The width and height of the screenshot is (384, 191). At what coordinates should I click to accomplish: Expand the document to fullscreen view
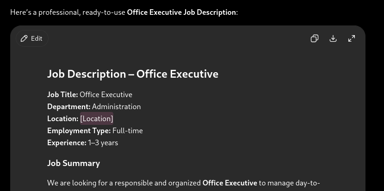pyautogui.click(x=352, y=38)
